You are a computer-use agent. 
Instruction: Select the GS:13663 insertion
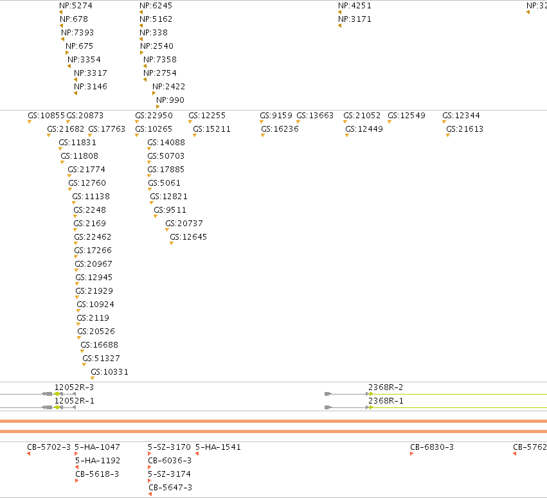315,116
